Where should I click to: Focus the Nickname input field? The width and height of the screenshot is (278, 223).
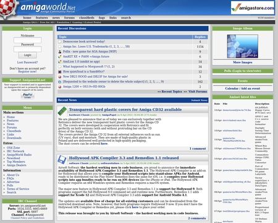click(28, 40)
